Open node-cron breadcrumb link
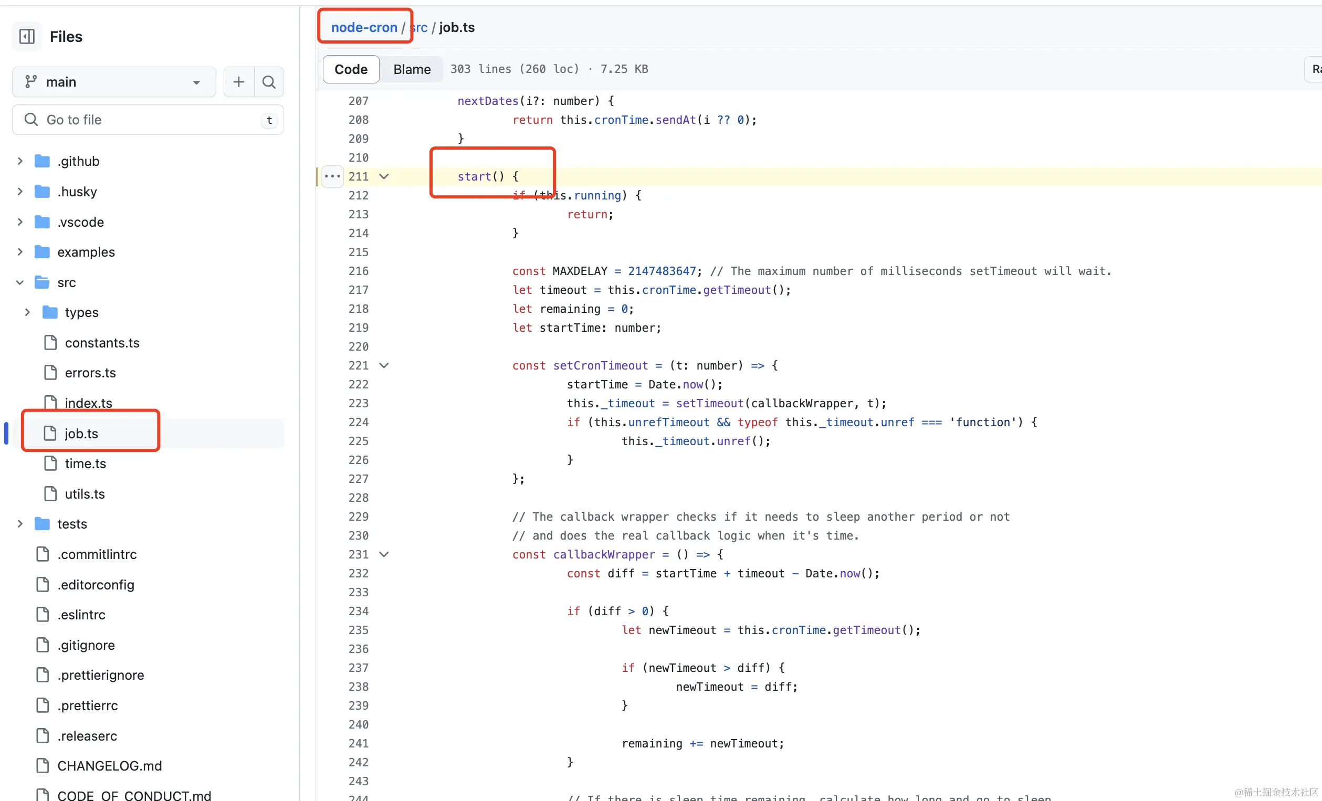The height and width of the screenshot is (801, 1322). [x=364, y=27]
